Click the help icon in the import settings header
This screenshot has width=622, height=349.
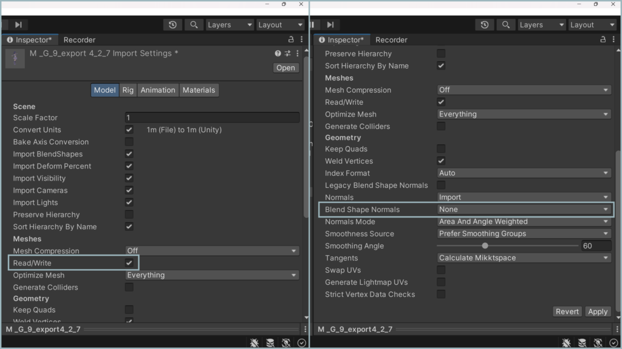pyautogui.click(x=278, y=53)
